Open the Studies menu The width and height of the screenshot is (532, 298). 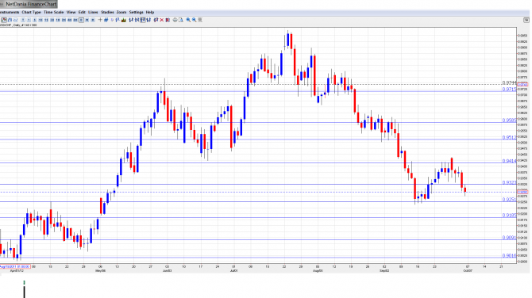pyautogui.click(x=107, y=12)
